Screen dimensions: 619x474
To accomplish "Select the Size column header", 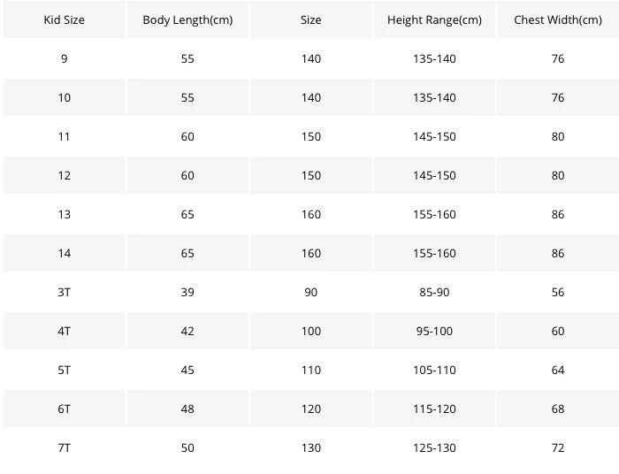I will click(x=310, y=19).
